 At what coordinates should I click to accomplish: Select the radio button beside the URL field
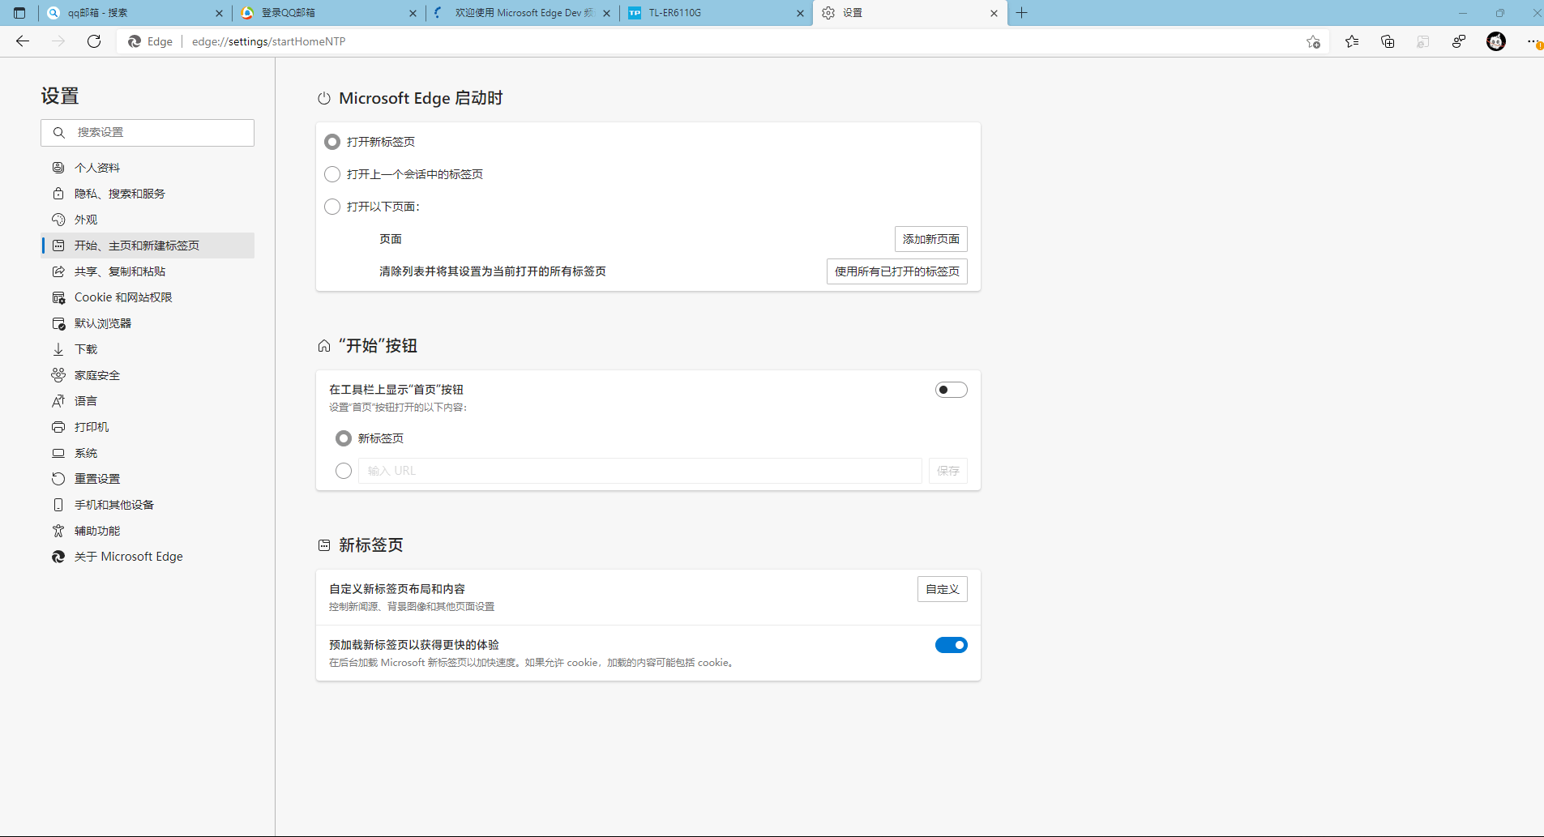344,471
